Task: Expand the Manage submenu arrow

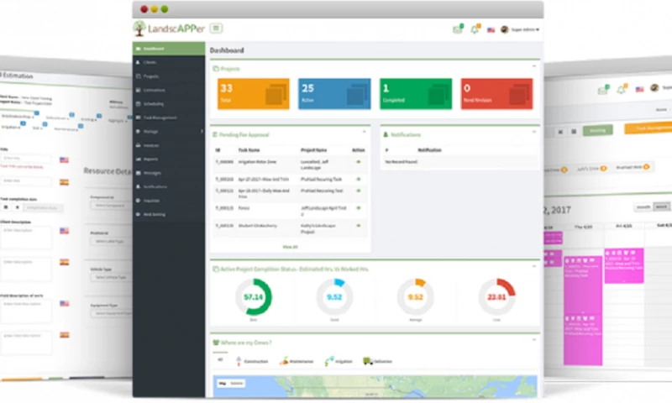Action: click(202, 132)
